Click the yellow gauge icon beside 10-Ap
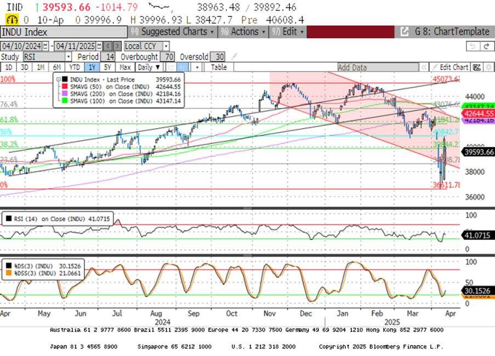The image size is (495, 356). coord(12,20)
